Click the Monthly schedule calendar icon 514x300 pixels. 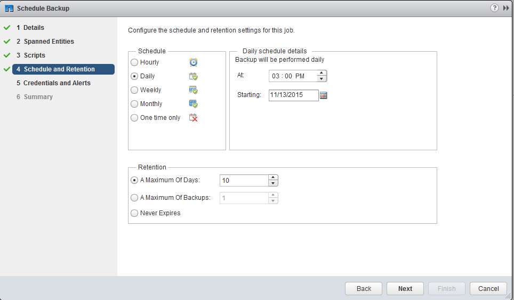[193, 104]
